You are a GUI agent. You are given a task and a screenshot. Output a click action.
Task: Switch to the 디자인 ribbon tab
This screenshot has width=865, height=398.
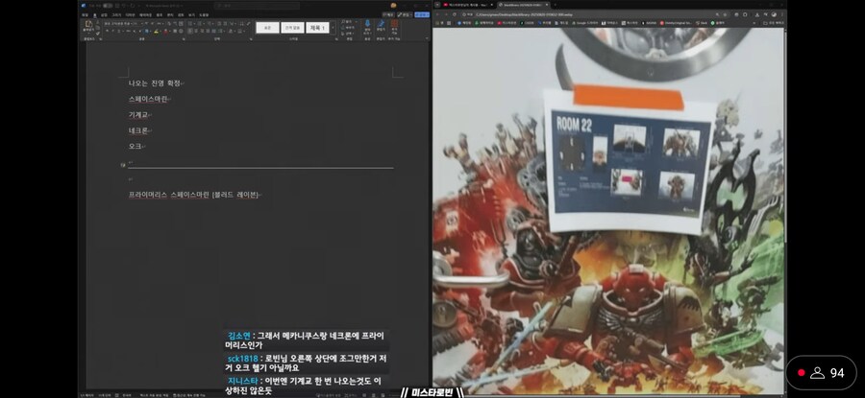(x=130, y=14)
